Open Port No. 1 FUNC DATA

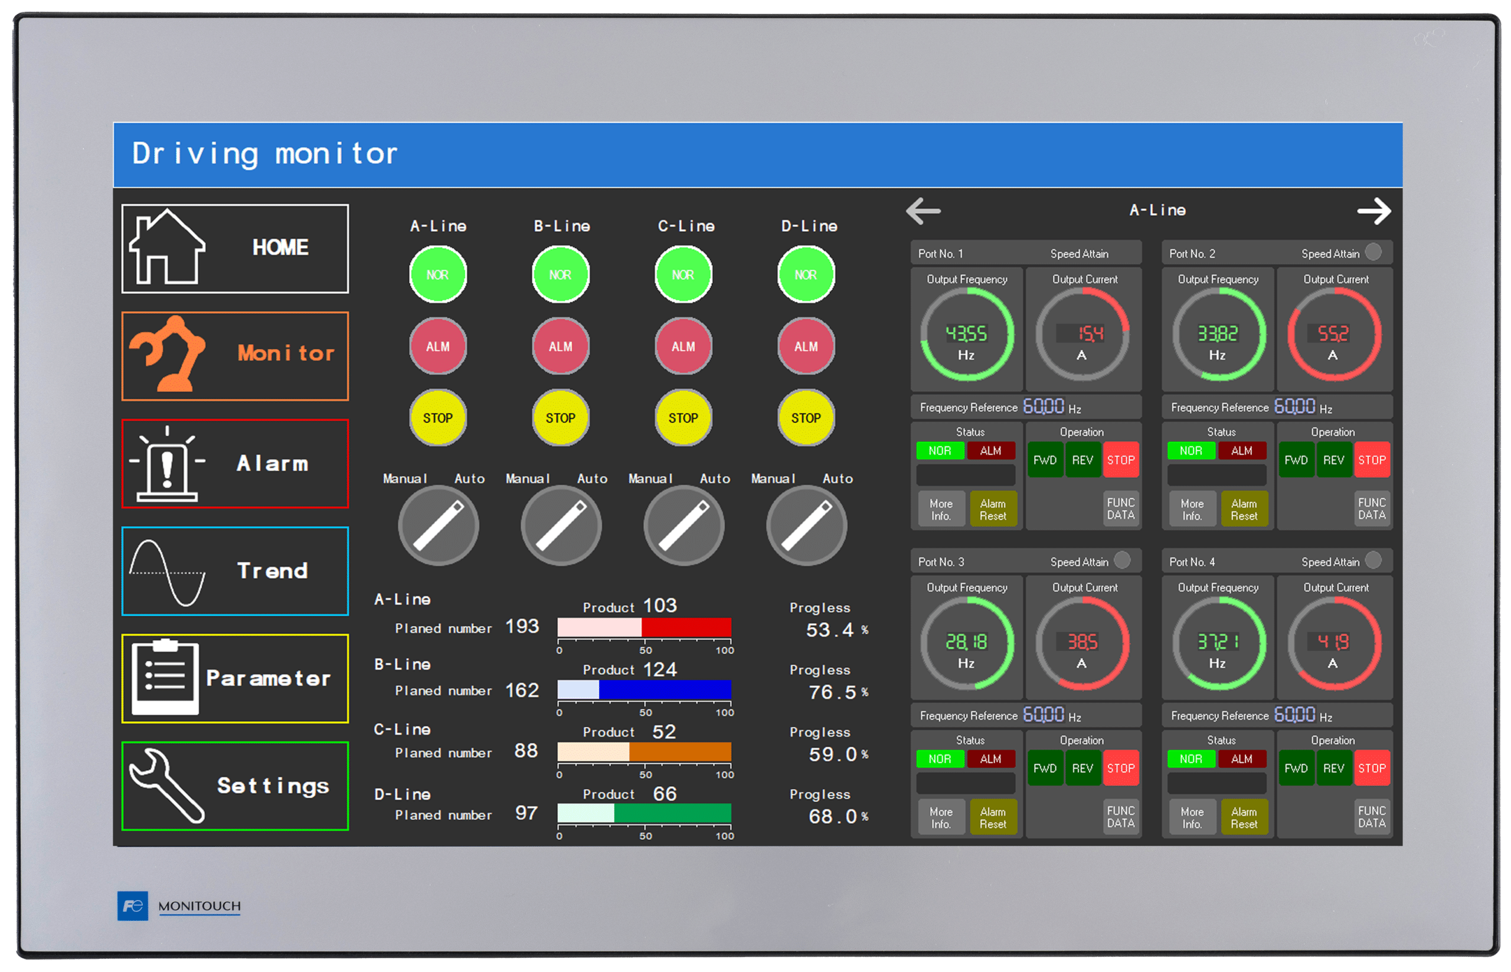pos(1120,509)
